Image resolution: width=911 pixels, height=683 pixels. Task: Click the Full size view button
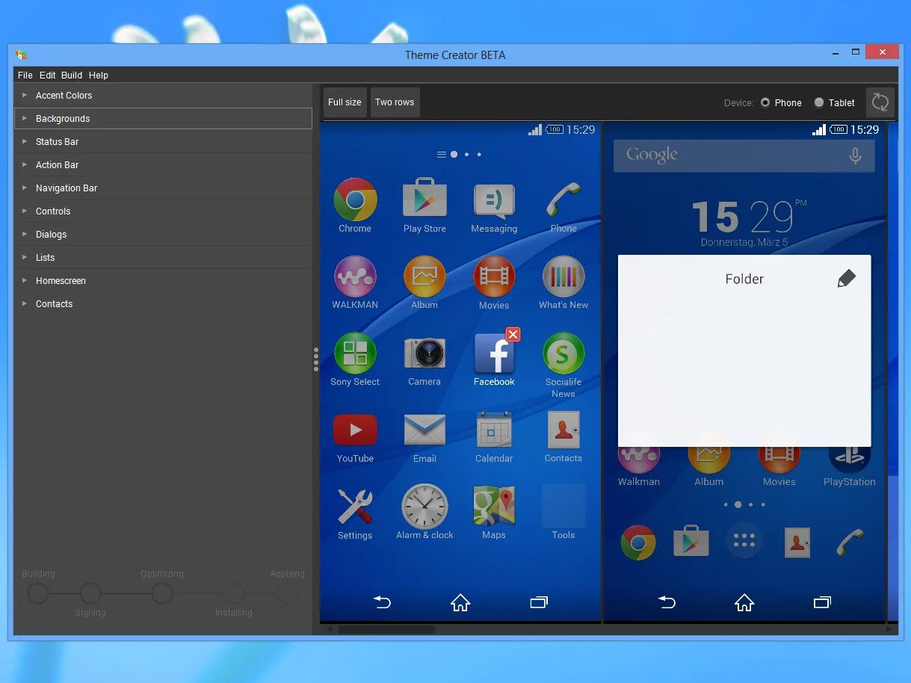point(345,102)
